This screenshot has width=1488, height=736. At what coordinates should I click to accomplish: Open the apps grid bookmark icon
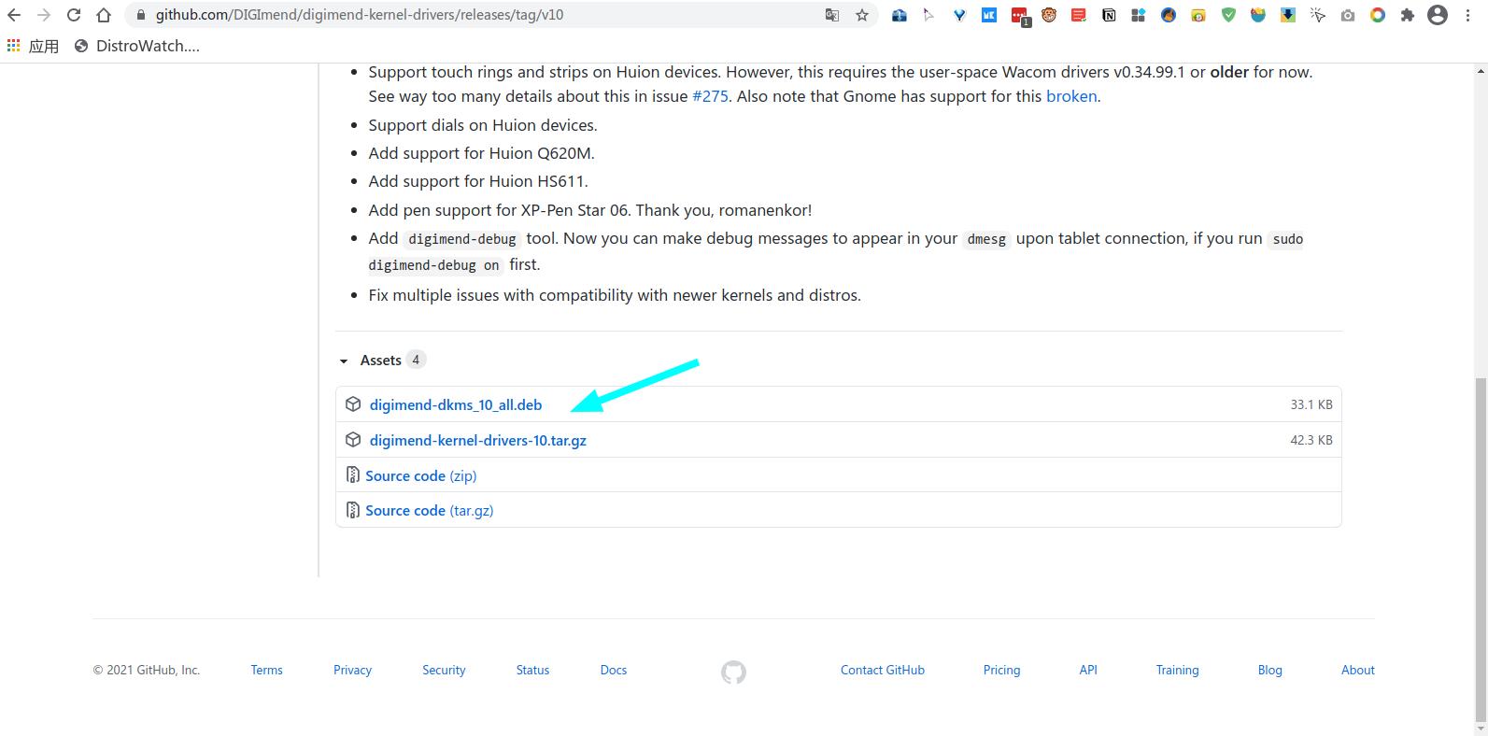click(x=13, y=46)
